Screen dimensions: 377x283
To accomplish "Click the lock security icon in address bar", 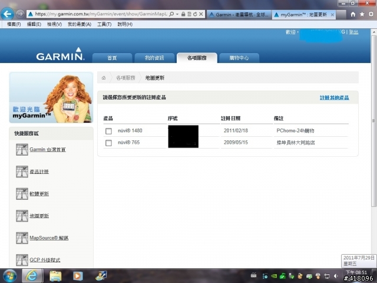I will click(x=183, y=14).
